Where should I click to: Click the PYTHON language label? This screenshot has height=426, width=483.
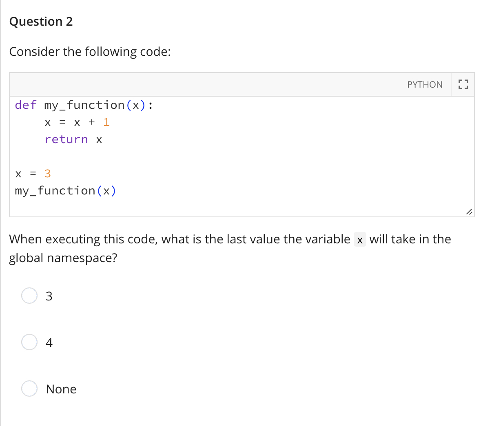coord(425,85)
